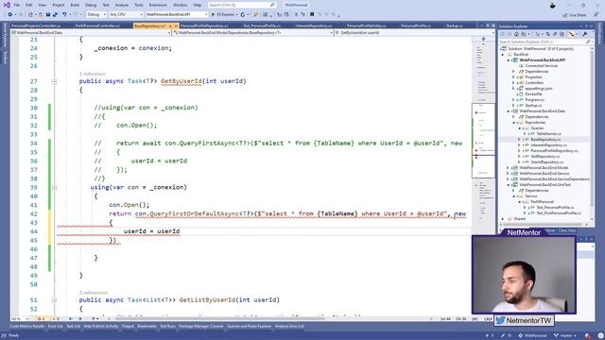Toggle the Solution Explorer preview selected items icon
The image size is (605, 340).
tap(571, 34)
